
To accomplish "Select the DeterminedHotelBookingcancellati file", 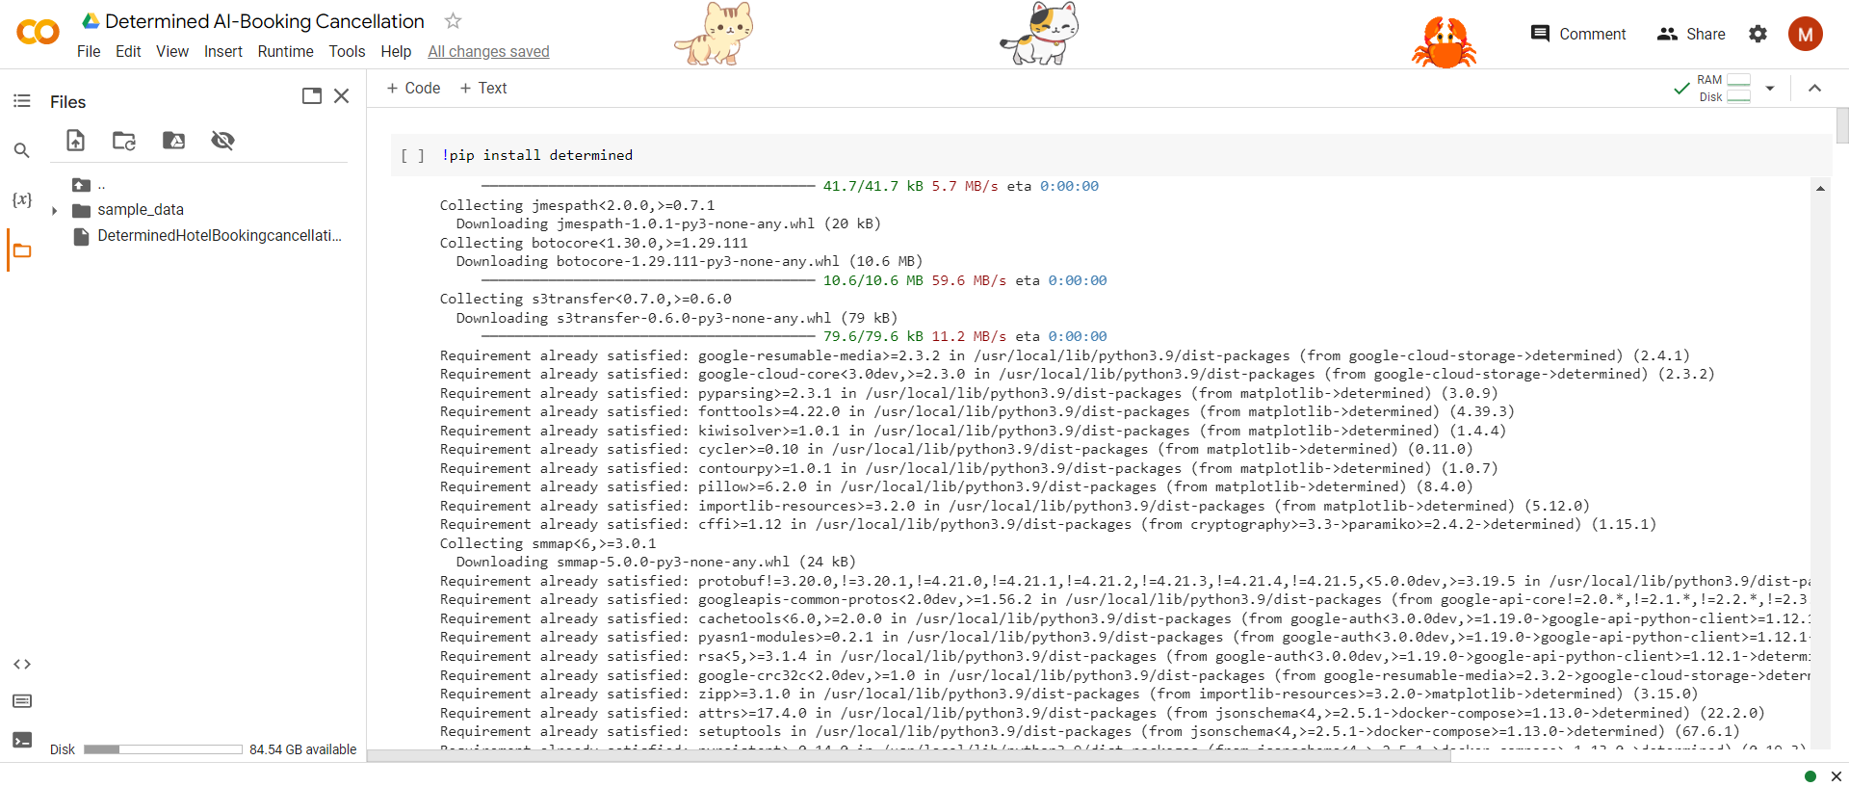I will 220,235.
